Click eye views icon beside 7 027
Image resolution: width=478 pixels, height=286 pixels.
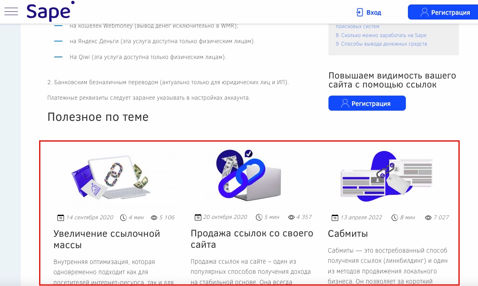[428, 218]
